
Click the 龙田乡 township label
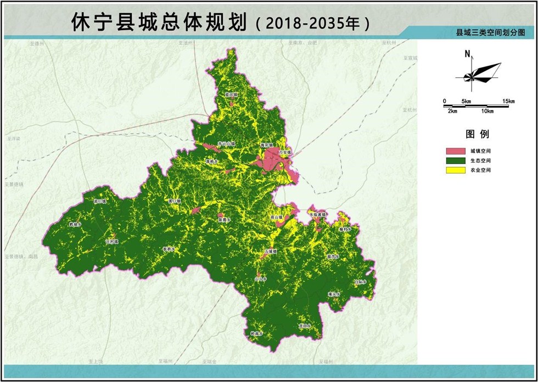coord(304,325)
